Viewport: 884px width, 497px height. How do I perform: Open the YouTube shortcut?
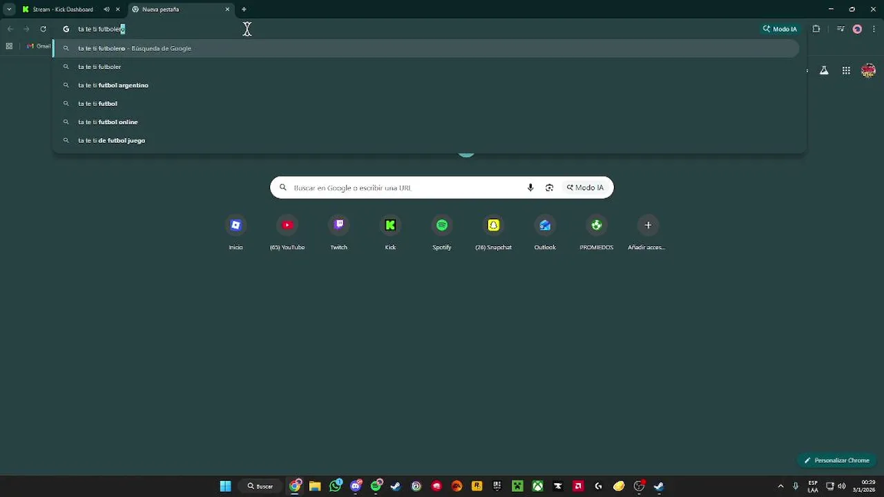(287, 232)
